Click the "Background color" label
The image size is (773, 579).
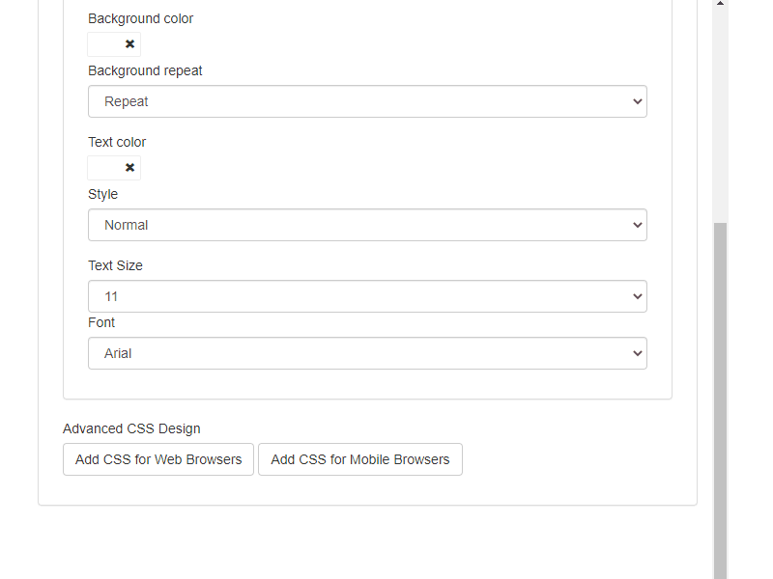click(x=140, y=18)
